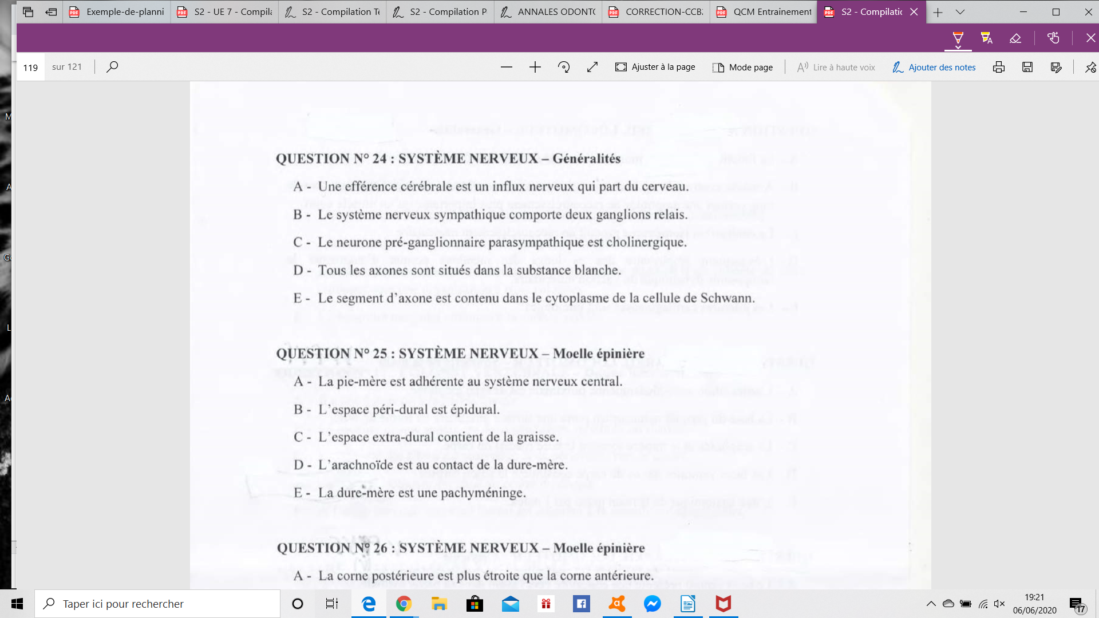Expand the tab list chevron
Screen dimensions: 1099x618
point(960,11)
